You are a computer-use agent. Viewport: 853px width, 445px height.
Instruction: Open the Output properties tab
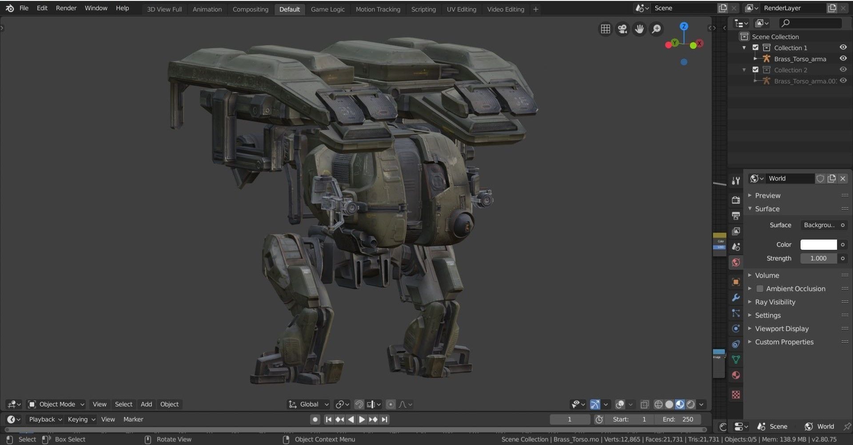click(736, 216)
